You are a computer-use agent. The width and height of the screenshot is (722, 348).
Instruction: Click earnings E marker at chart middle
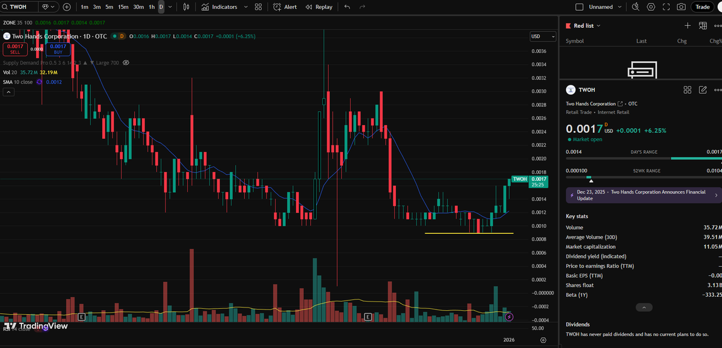click(x=368, y=316)
